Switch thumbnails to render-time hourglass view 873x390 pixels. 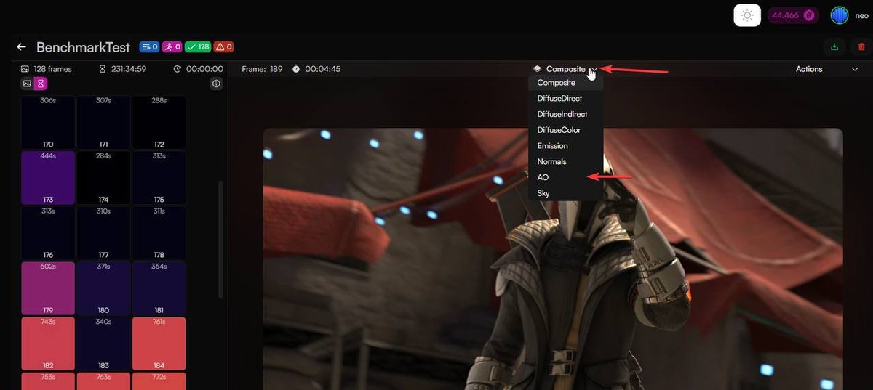(x=41, y=84)
